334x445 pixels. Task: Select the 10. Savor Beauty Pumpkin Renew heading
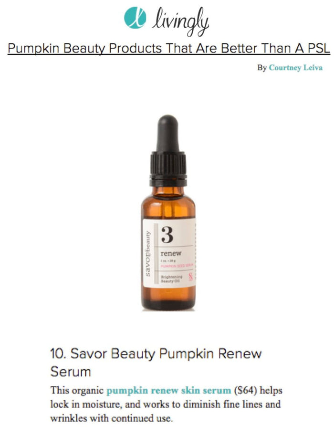coord(156,354)
